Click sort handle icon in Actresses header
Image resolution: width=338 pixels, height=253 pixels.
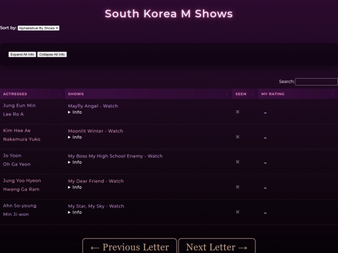click(59, 94)
